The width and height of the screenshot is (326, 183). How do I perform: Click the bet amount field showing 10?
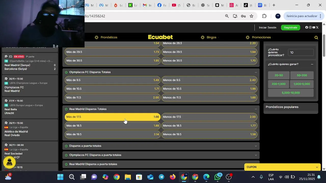[301, 52]
